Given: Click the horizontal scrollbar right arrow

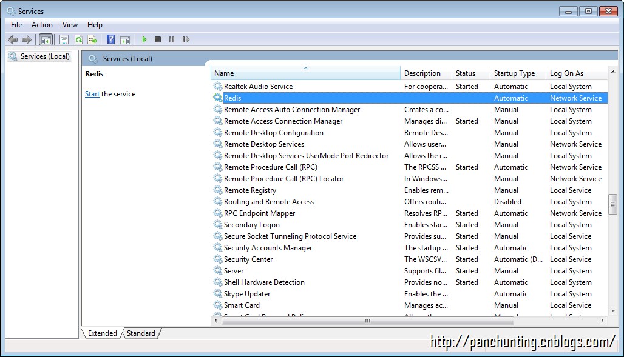Looking at the screenshot, I should coord(602,321).
